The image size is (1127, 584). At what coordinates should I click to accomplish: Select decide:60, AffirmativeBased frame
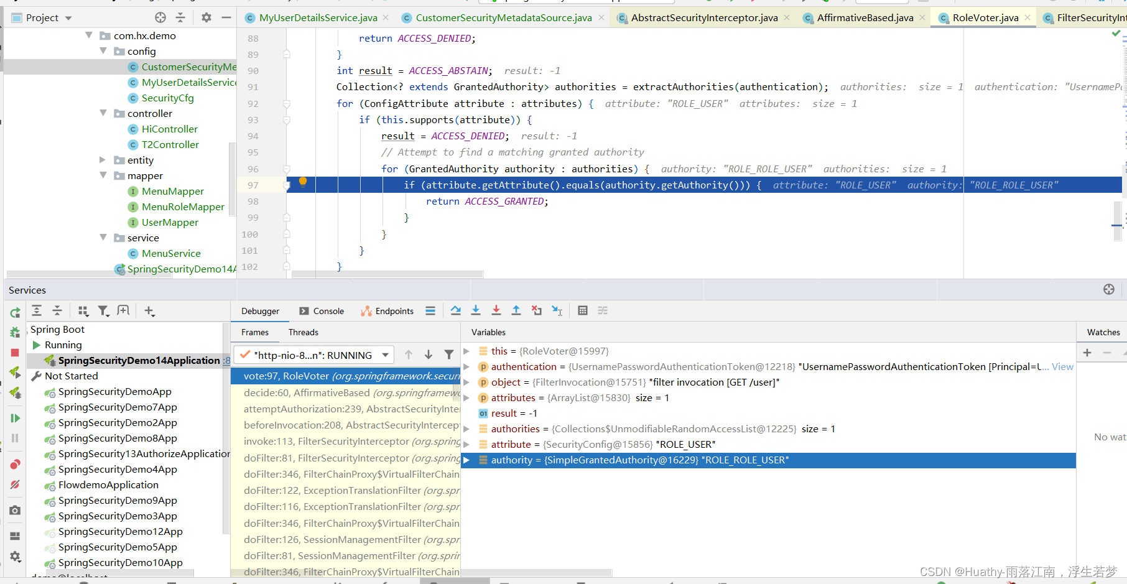[345, 392]
